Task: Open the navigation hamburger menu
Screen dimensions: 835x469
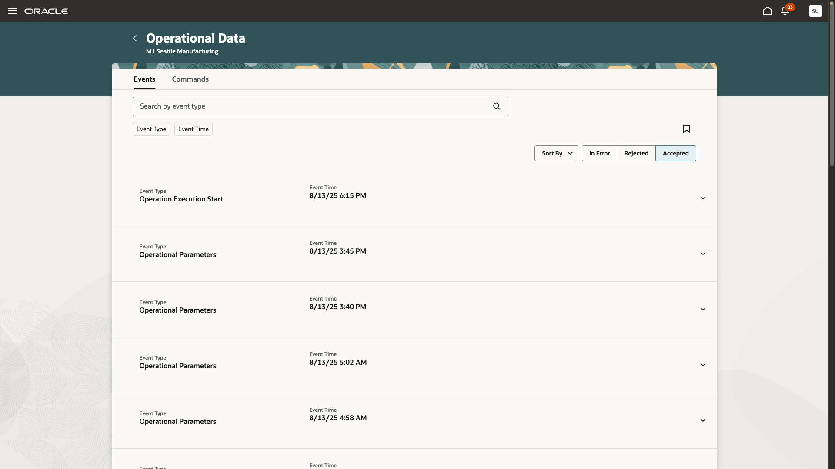Action: 12,11
